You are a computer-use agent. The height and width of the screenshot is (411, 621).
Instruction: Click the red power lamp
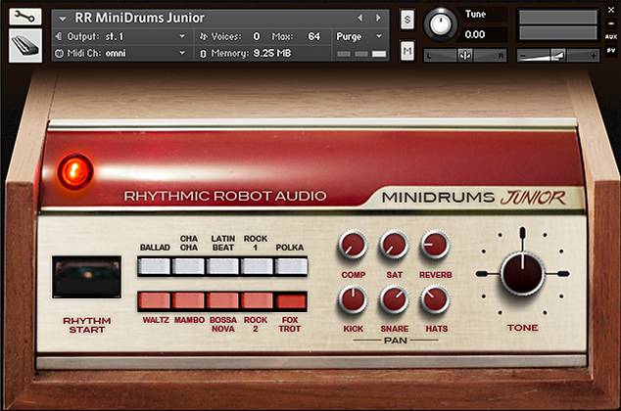point(74,172)
